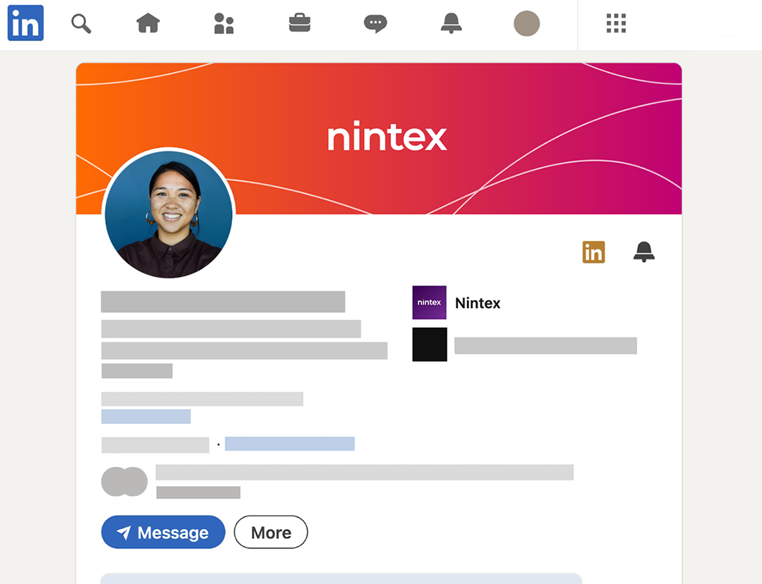This screenshot has height=584, width=762.
Task: Click the blurred link beside black logo
Action: pyautogui.click(x=545, y=345)
